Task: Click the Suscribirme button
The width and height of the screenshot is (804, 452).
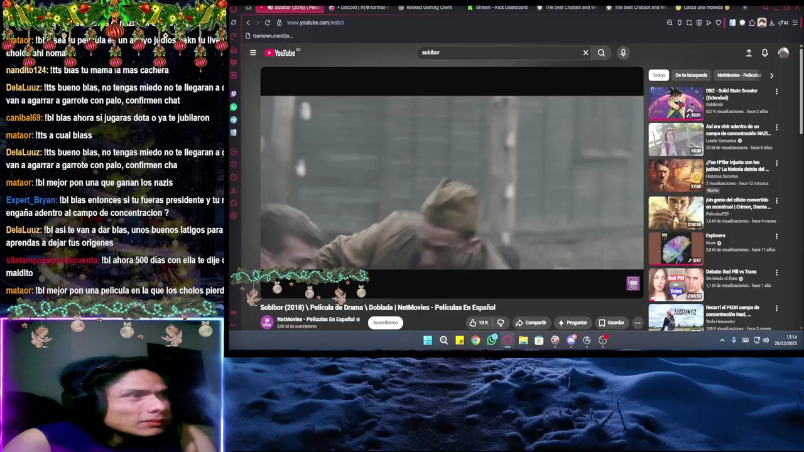Action: click(x=385, y=323)
